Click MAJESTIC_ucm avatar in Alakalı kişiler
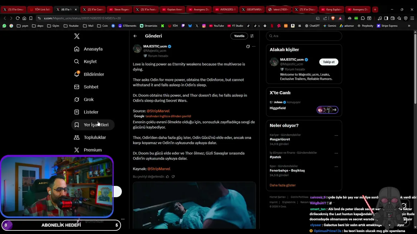This screenshot has width=417, height=234. (274, 62)
